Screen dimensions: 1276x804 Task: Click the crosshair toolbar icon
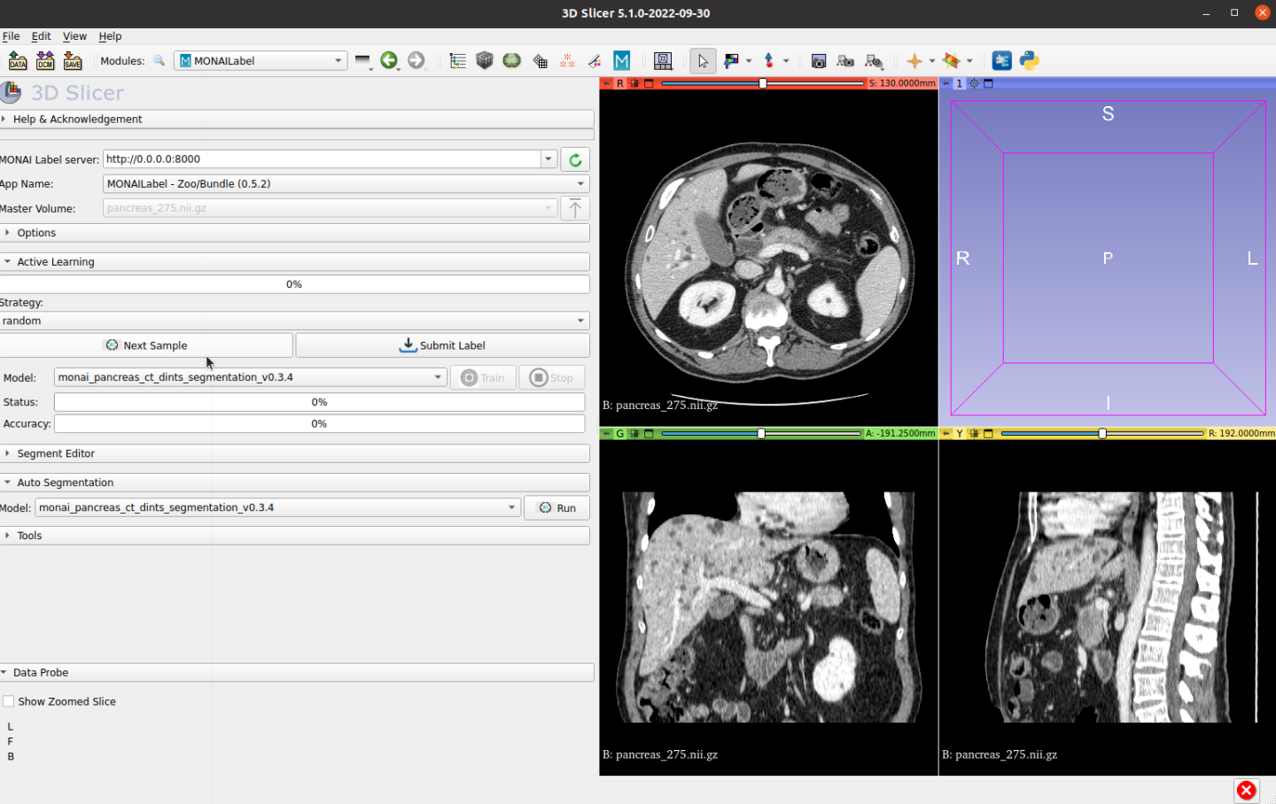pyautogui.click(x=914, y=60)
